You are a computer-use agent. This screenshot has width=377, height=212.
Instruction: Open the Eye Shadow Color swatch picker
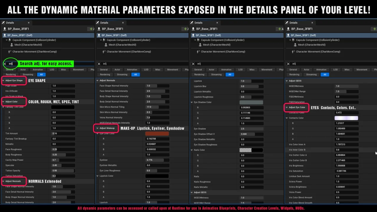(251, 102)
